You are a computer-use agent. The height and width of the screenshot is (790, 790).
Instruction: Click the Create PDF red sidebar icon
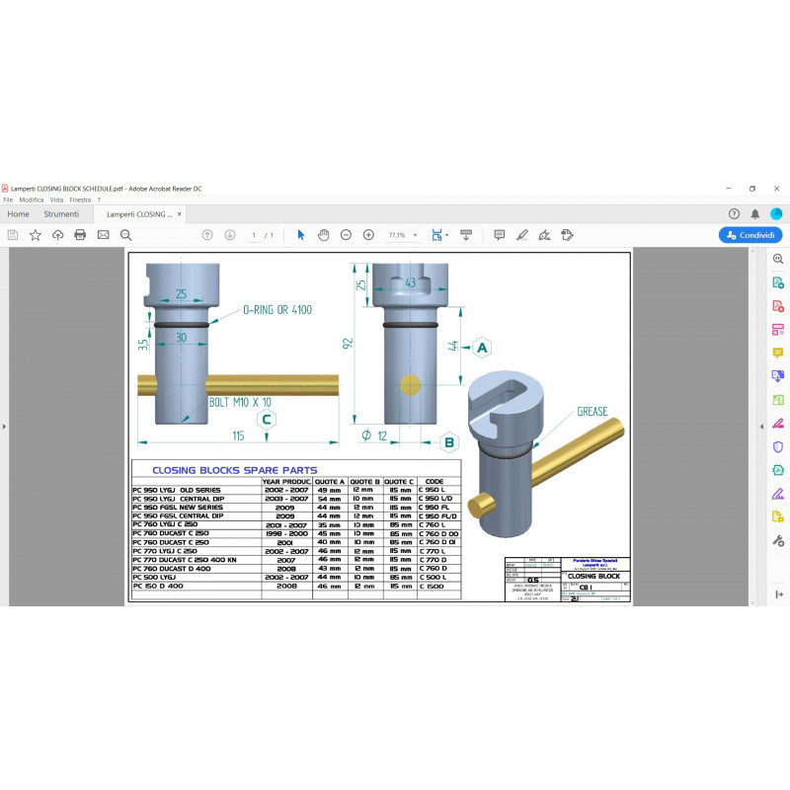[x=778, y=306]
